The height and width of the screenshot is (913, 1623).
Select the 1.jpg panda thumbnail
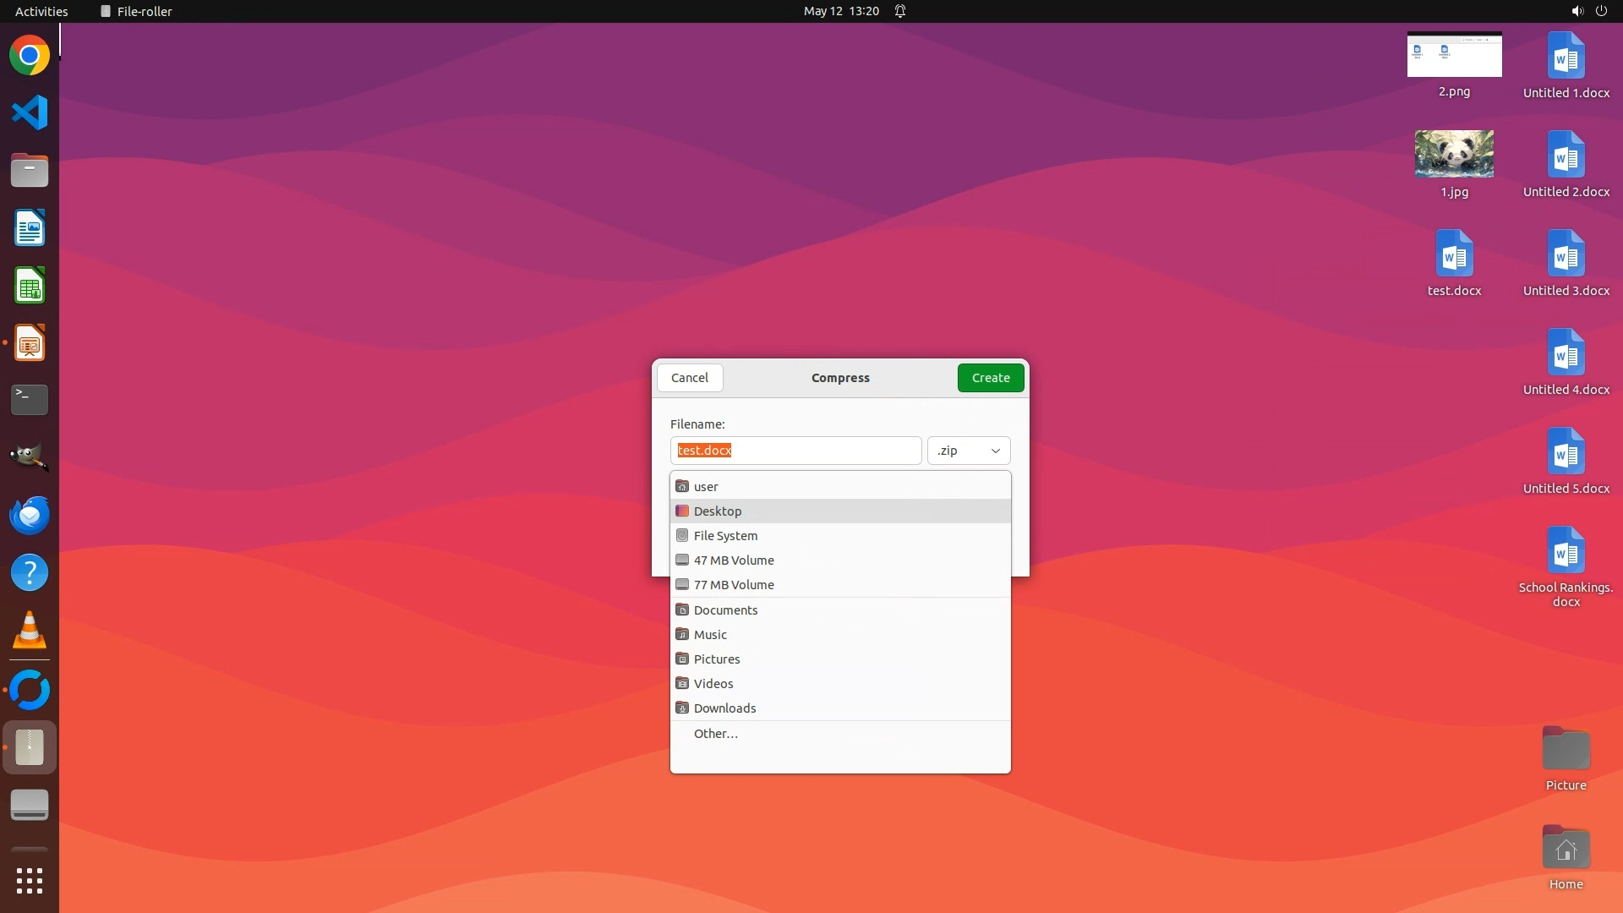pyautogui.click(x=1454, y=155)
